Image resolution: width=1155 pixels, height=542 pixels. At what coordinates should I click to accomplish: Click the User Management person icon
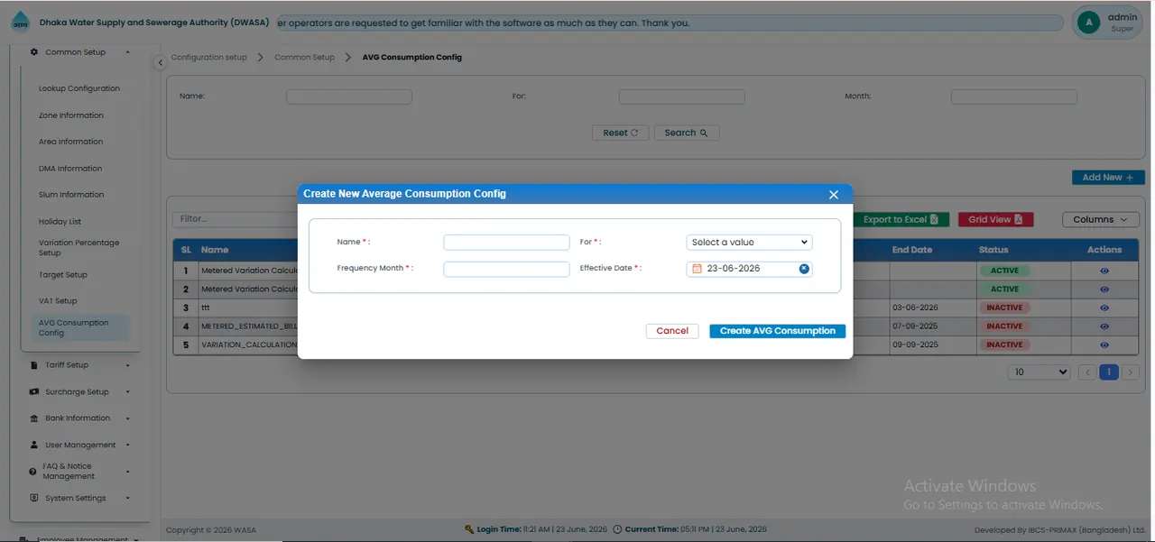click(x=34, y=445)
